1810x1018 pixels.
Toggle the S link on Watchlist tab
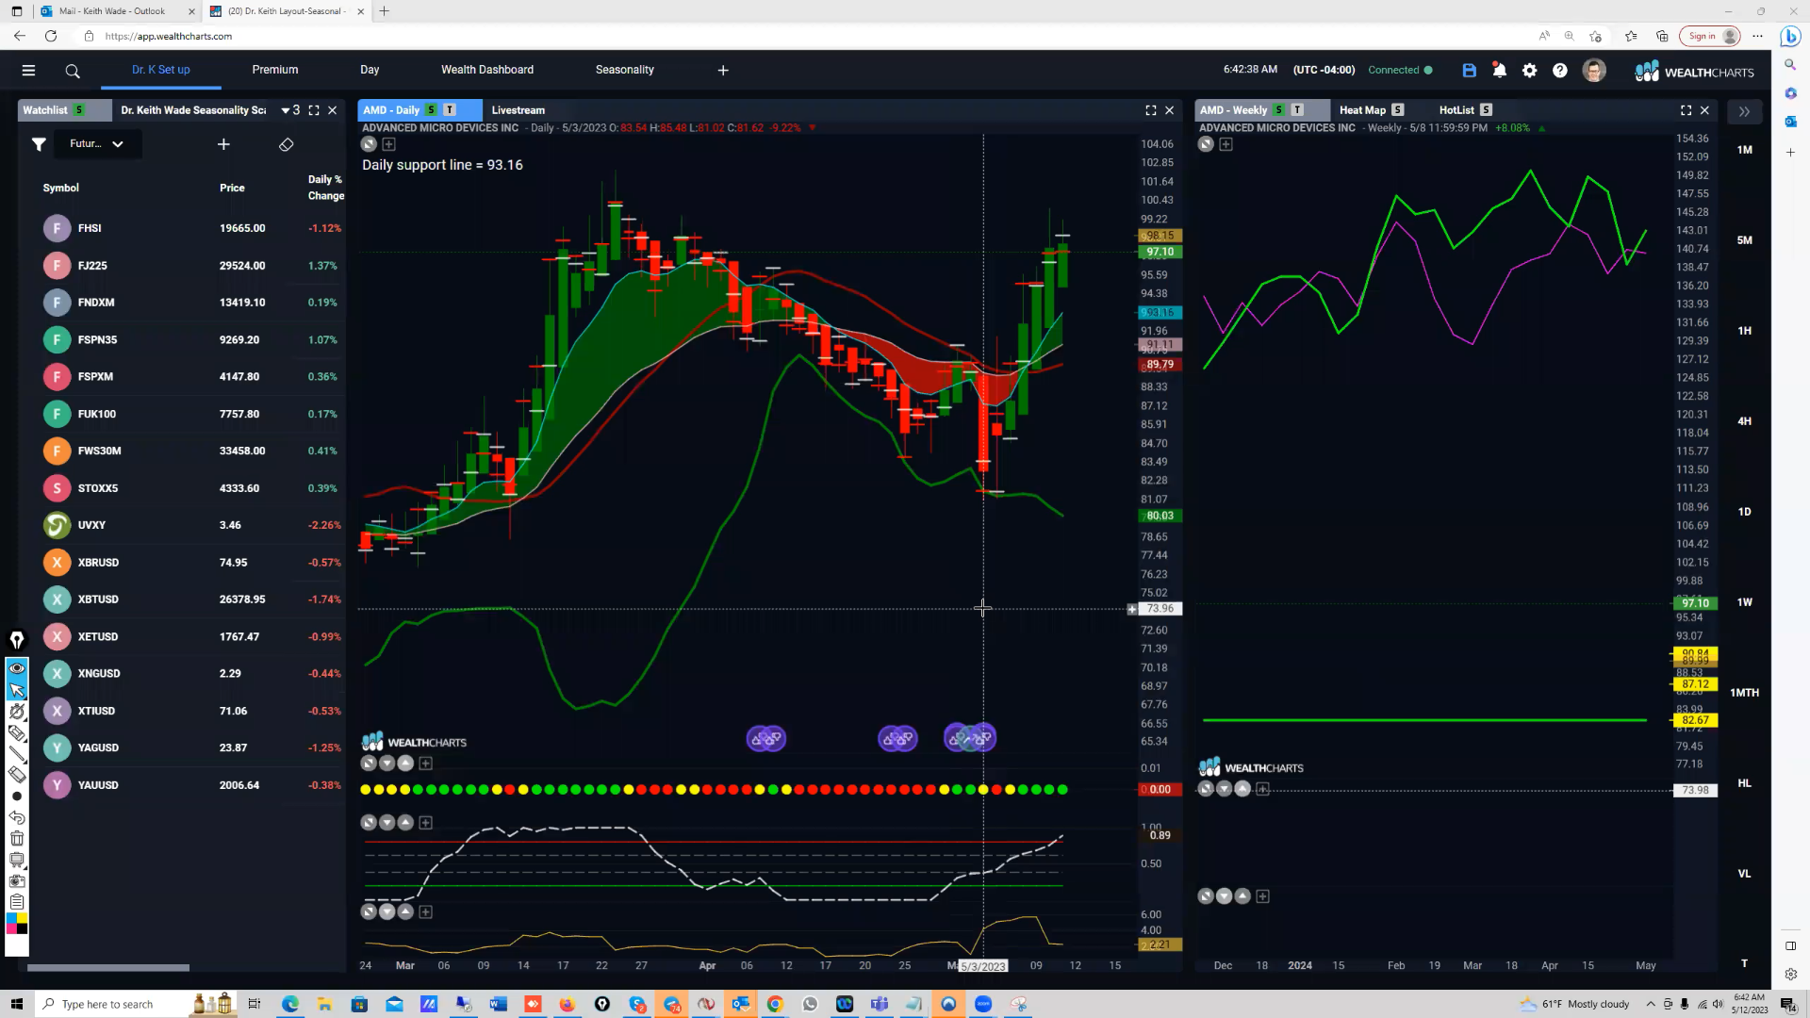(79, 110)
